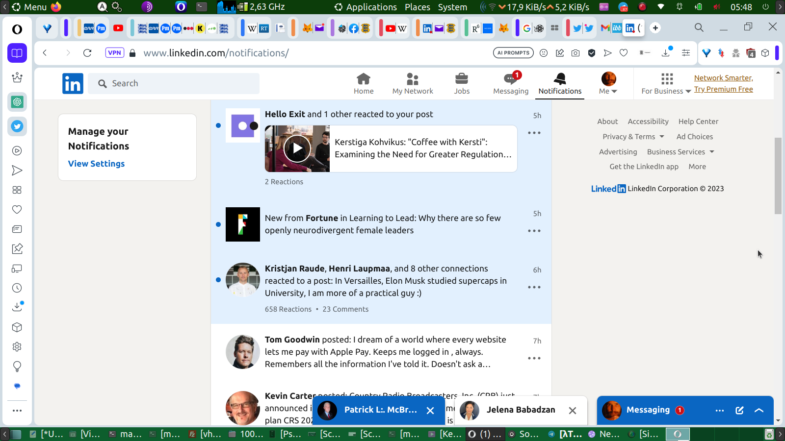The image size is (785, 441).
Task: Open browser downloads icon in toolbar
Action: pos(666,52)
